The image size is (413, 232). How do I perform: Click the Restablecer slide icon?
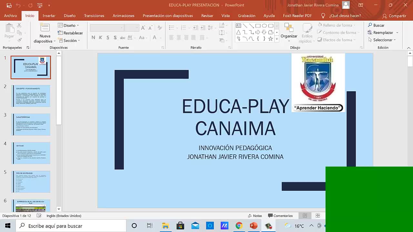coord(60,33)
